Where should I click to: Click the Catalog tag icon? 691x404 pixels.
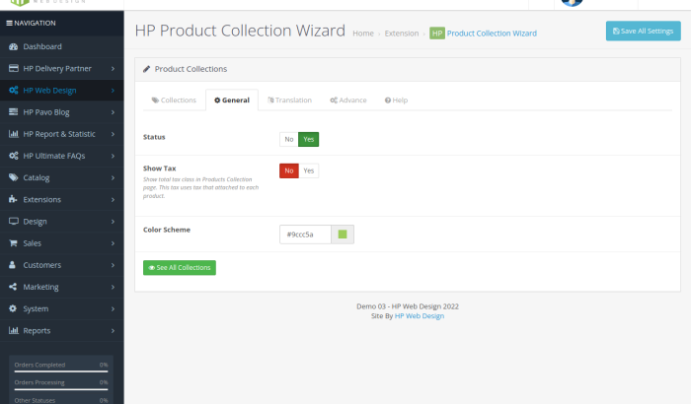tap(13, 177)
